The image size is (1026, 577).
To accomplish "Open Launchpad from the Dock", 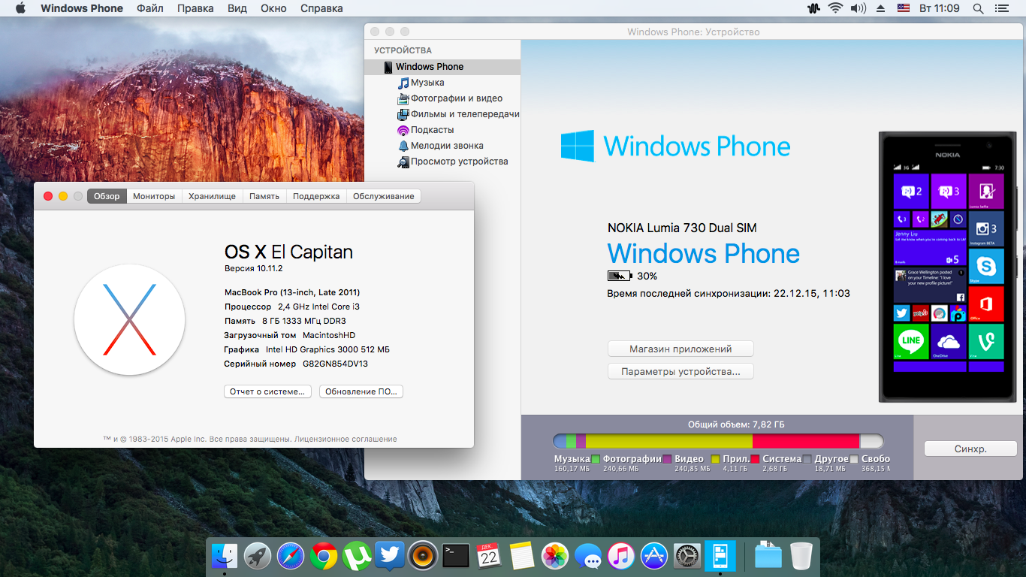I will (258, 556).
